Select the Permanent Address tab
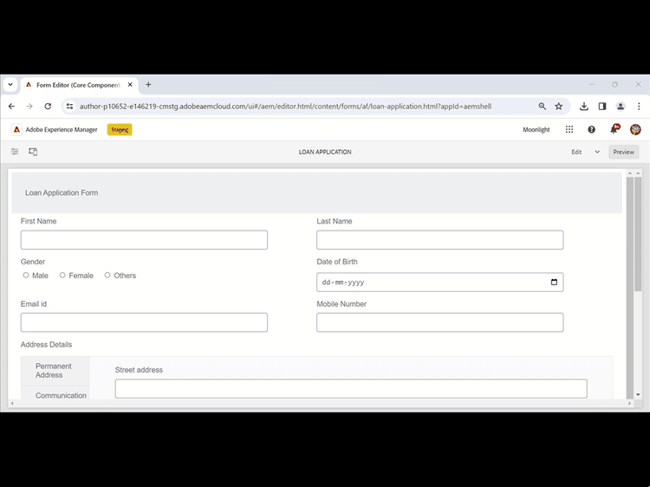Image resolution: width=650 pixels, height=487 pixels. point(55,371)
